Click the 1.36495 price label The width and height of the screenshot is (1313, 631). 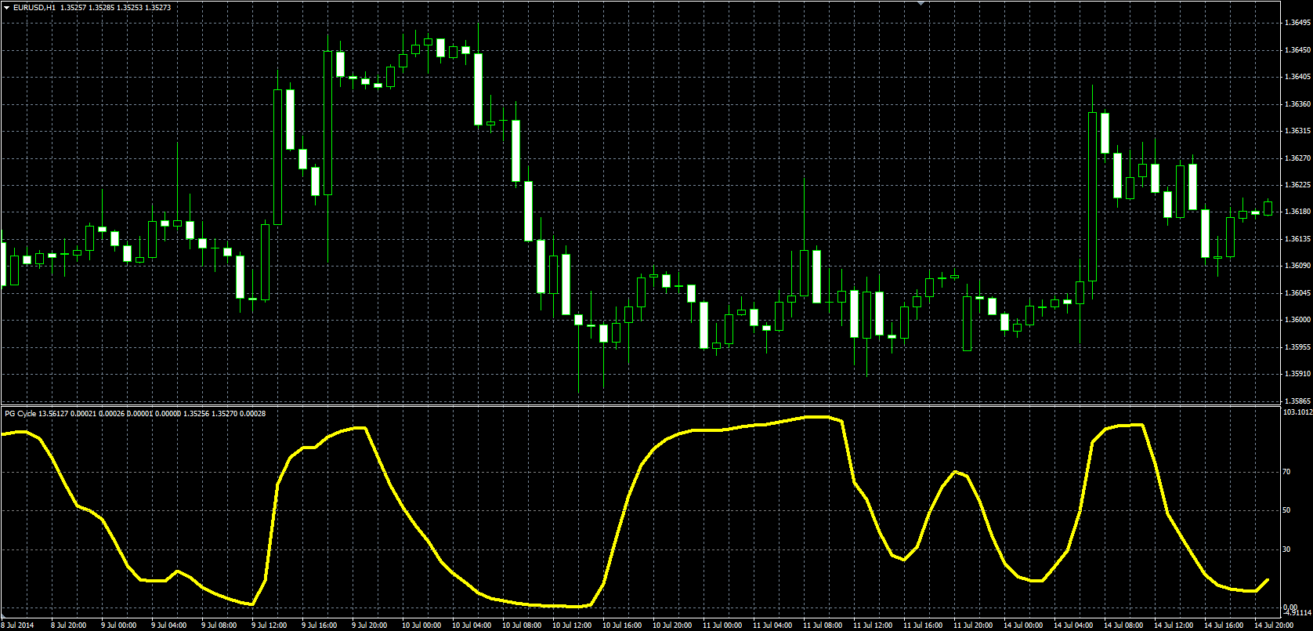(x=1297, y=23)
